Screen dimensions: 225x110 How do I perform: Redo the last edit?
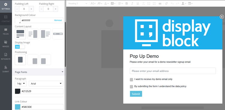click(178, 4)
